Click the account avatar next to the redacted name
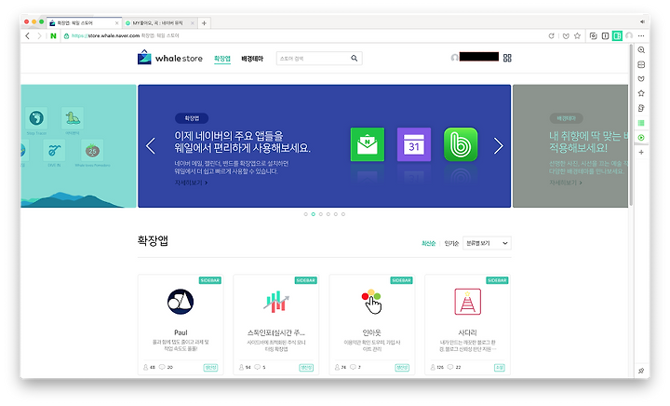Viewport: 670px width, 406px height. coord(455,58)
